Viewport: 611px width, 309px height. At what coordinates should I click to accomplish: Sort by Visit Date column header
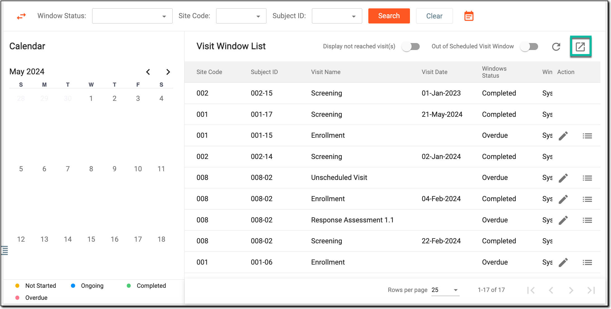(435, 72)
